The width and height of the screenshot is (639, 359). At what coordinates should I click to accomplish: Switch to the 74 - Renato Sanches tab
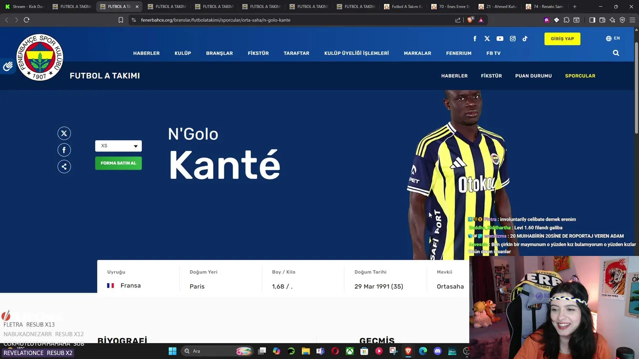pyautogui.click(x=544, y=6)
